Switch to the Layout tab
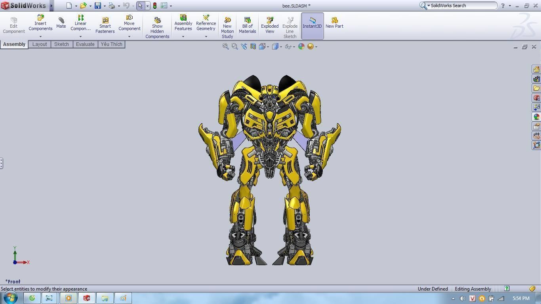 pos(40,44)
